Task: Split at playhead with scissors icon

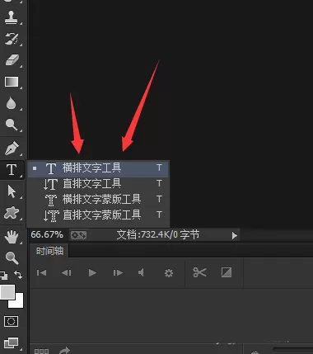Action: [x=199, y=272]
